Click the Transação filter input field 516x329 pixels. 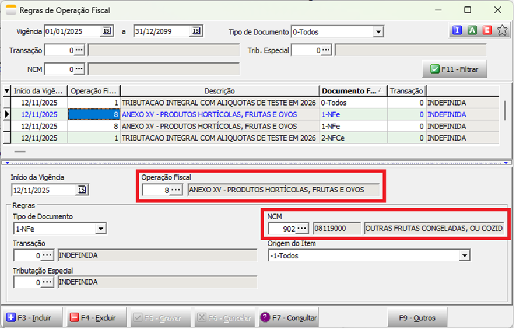(59, 51)
